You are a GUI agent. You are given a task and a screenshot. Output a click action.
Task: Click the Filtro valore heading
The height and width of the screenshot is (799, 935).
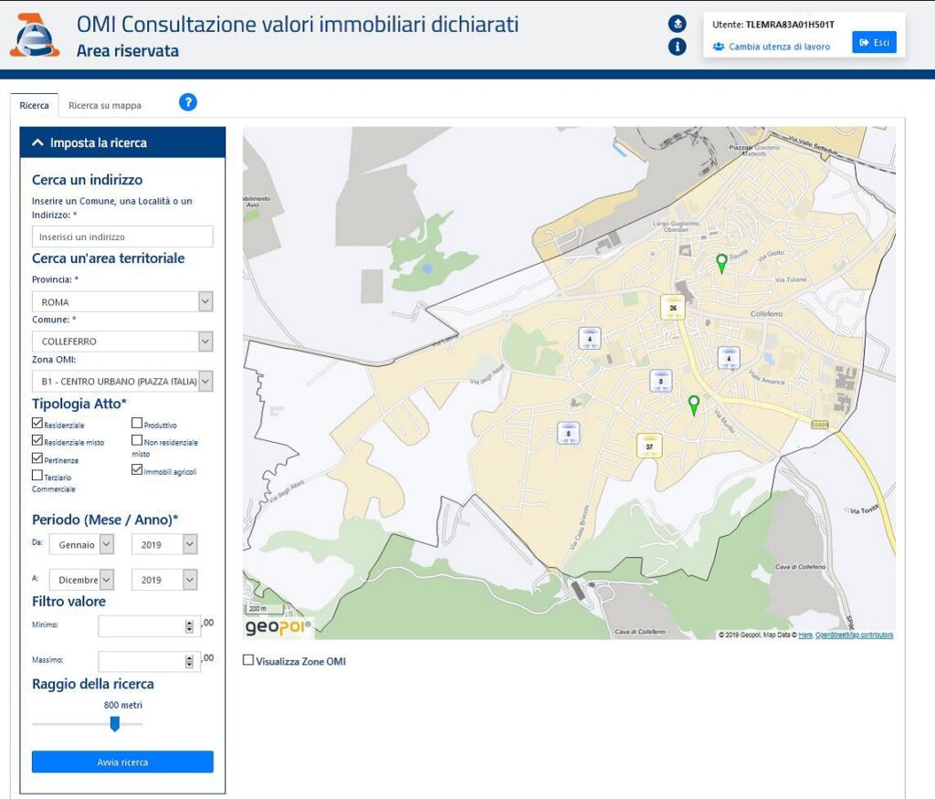click(x=68, y=601)
